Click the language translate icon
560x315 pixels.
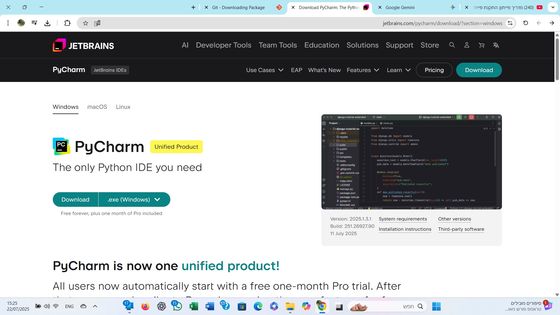pyautogui.click(x=496, y=45)
